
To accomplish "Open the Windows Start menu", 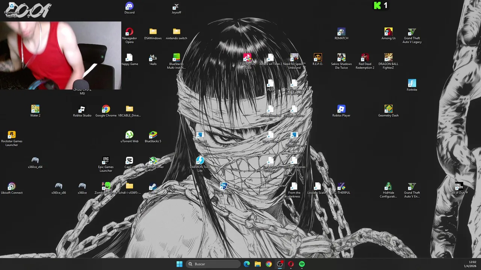I will click(179, 264).
